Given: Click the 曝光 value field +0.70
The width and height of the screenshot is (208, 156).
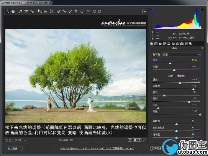Looking at the screenshot, I should pos(195,79).
